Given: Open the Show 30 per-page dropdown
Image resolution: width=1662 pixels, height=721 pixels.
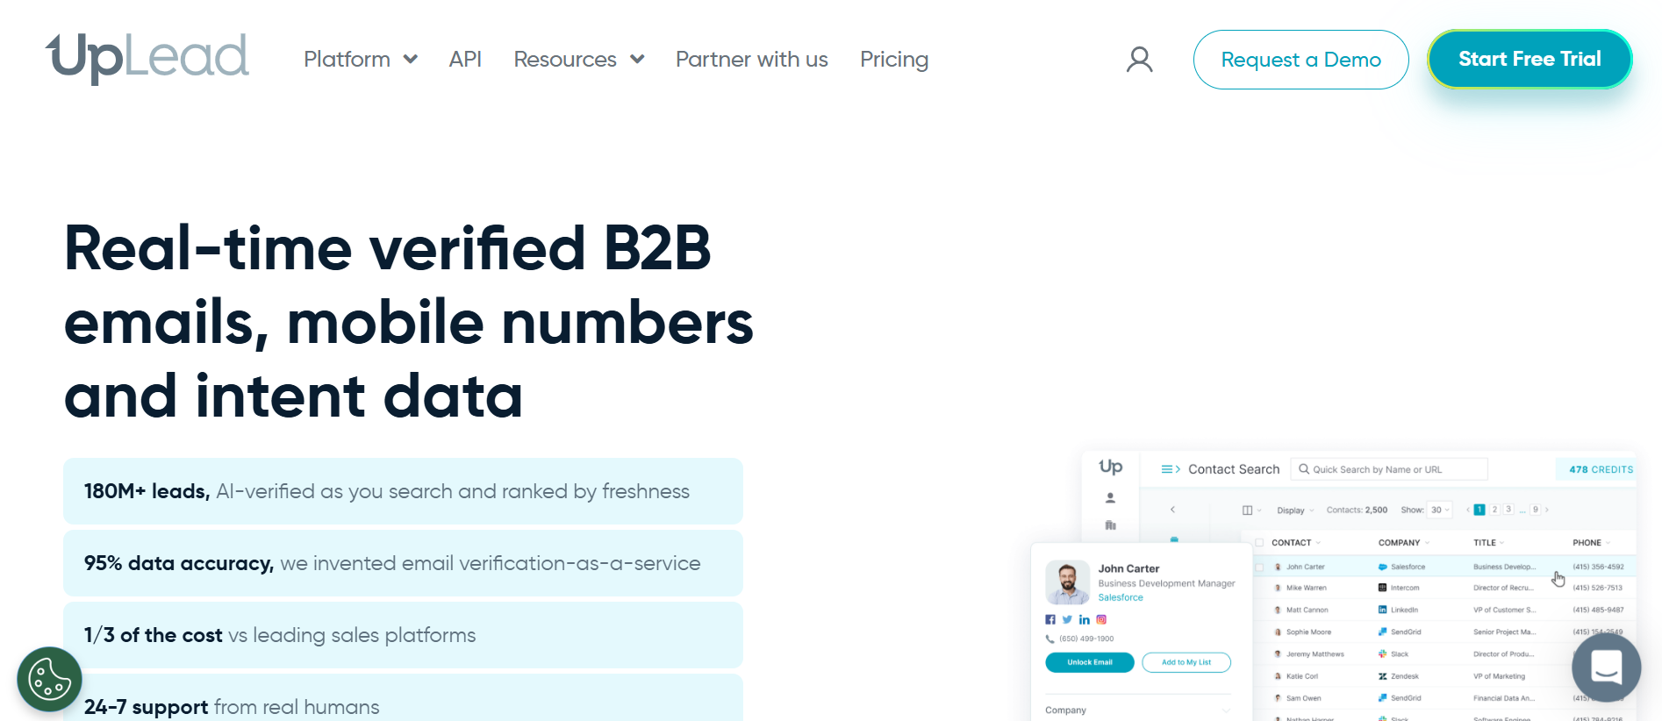Looking at the screenshot, I should tap(1440, 510).
